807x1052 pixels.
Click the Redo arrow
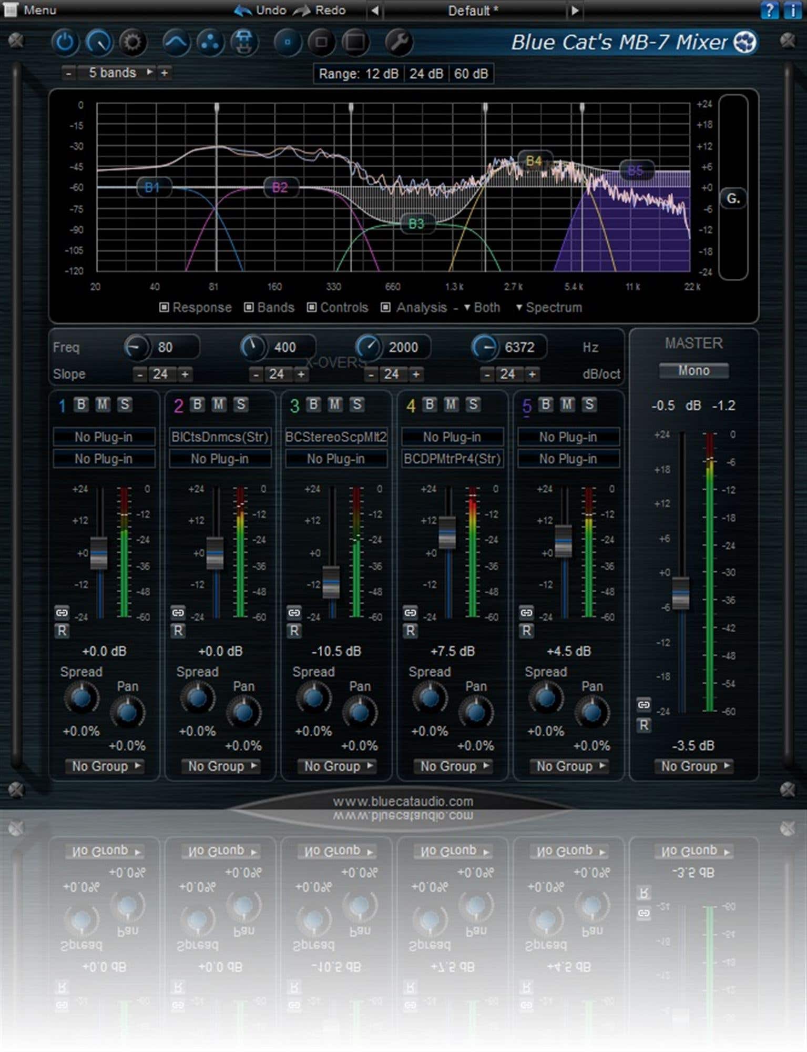[302, 10]
